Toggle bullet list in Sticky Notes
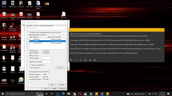This screenshot has width=172, height=96. pos(90,60)
